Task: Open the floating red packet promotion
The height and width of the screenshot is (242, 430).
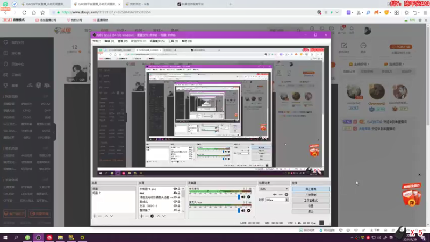Action: point(411,195)
